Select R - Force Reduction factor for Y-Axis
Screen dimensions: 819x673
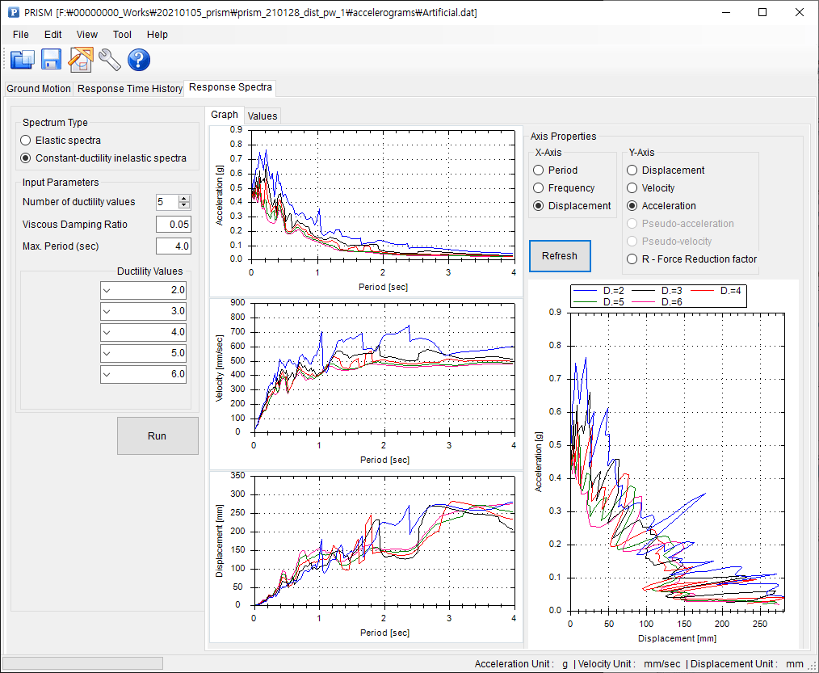632,259
